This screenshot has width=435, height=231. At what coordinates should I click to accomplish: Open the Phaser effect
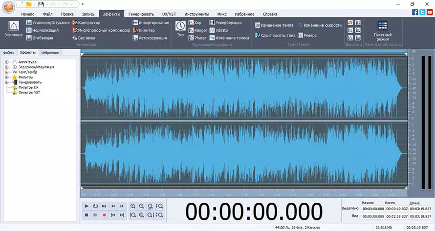(x=197, y=38)
